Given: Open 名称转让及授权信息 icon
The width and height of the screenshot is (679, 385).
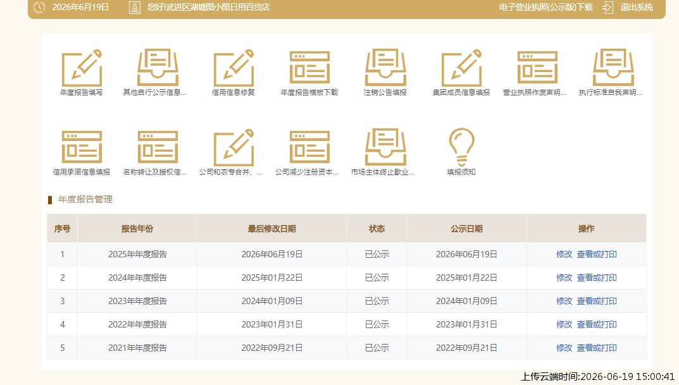Looking at the screenshot, I should pos(158,147).
